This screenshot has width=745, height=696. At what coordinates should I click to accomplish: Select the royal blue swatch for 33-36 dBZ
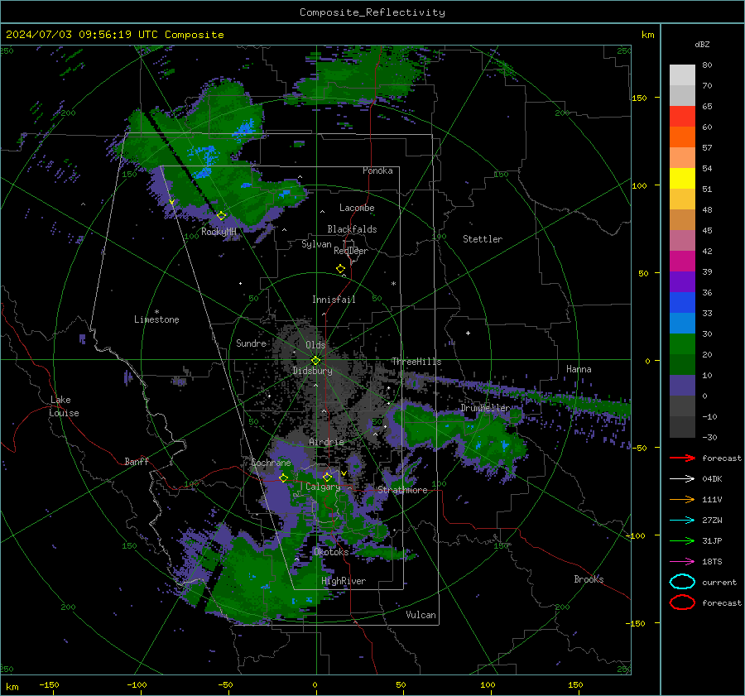(682, 302)
